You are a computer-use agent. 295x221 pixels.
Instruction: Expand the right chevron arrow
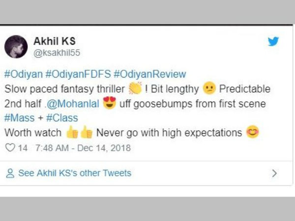click(x=274, y=173)
